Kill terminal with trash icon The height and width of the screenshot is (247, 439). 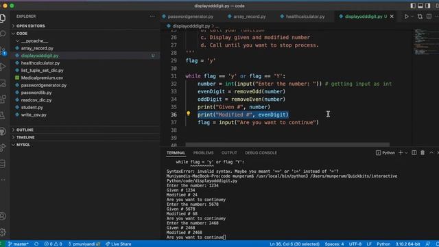tap(423, 152)
